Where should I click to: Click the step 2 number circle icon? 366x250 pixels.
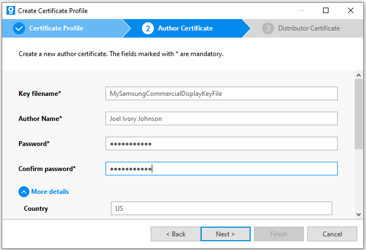point(148,28)
